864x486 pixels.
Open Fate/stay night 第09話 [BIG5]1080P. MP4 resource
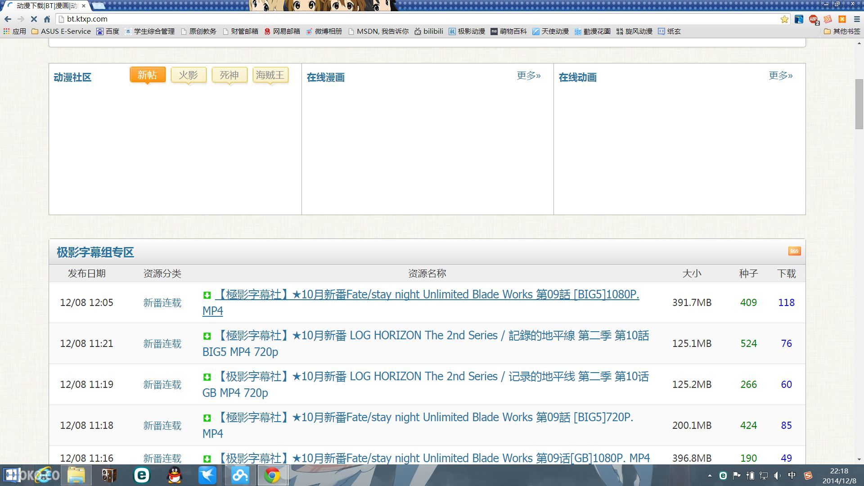click(x=421, y=302)
